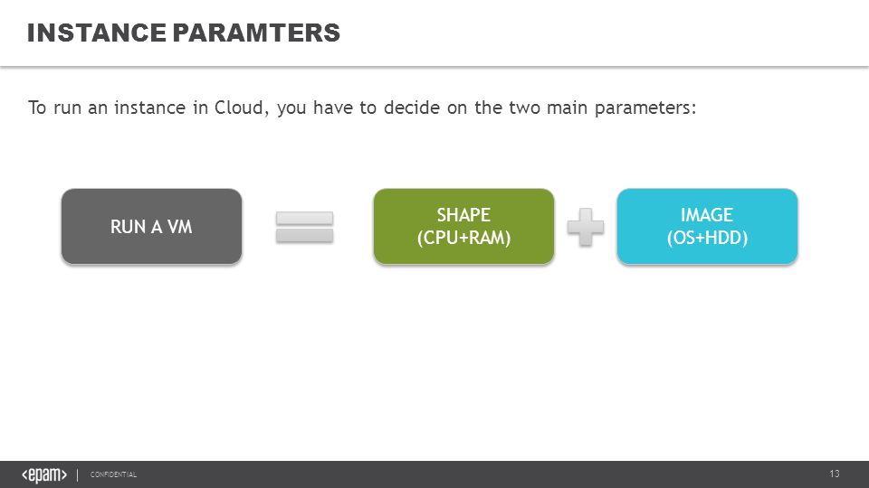
Task: Click the vertical divider beside EPAM logo
Action: pyautogui.click(x=78, y=474)
